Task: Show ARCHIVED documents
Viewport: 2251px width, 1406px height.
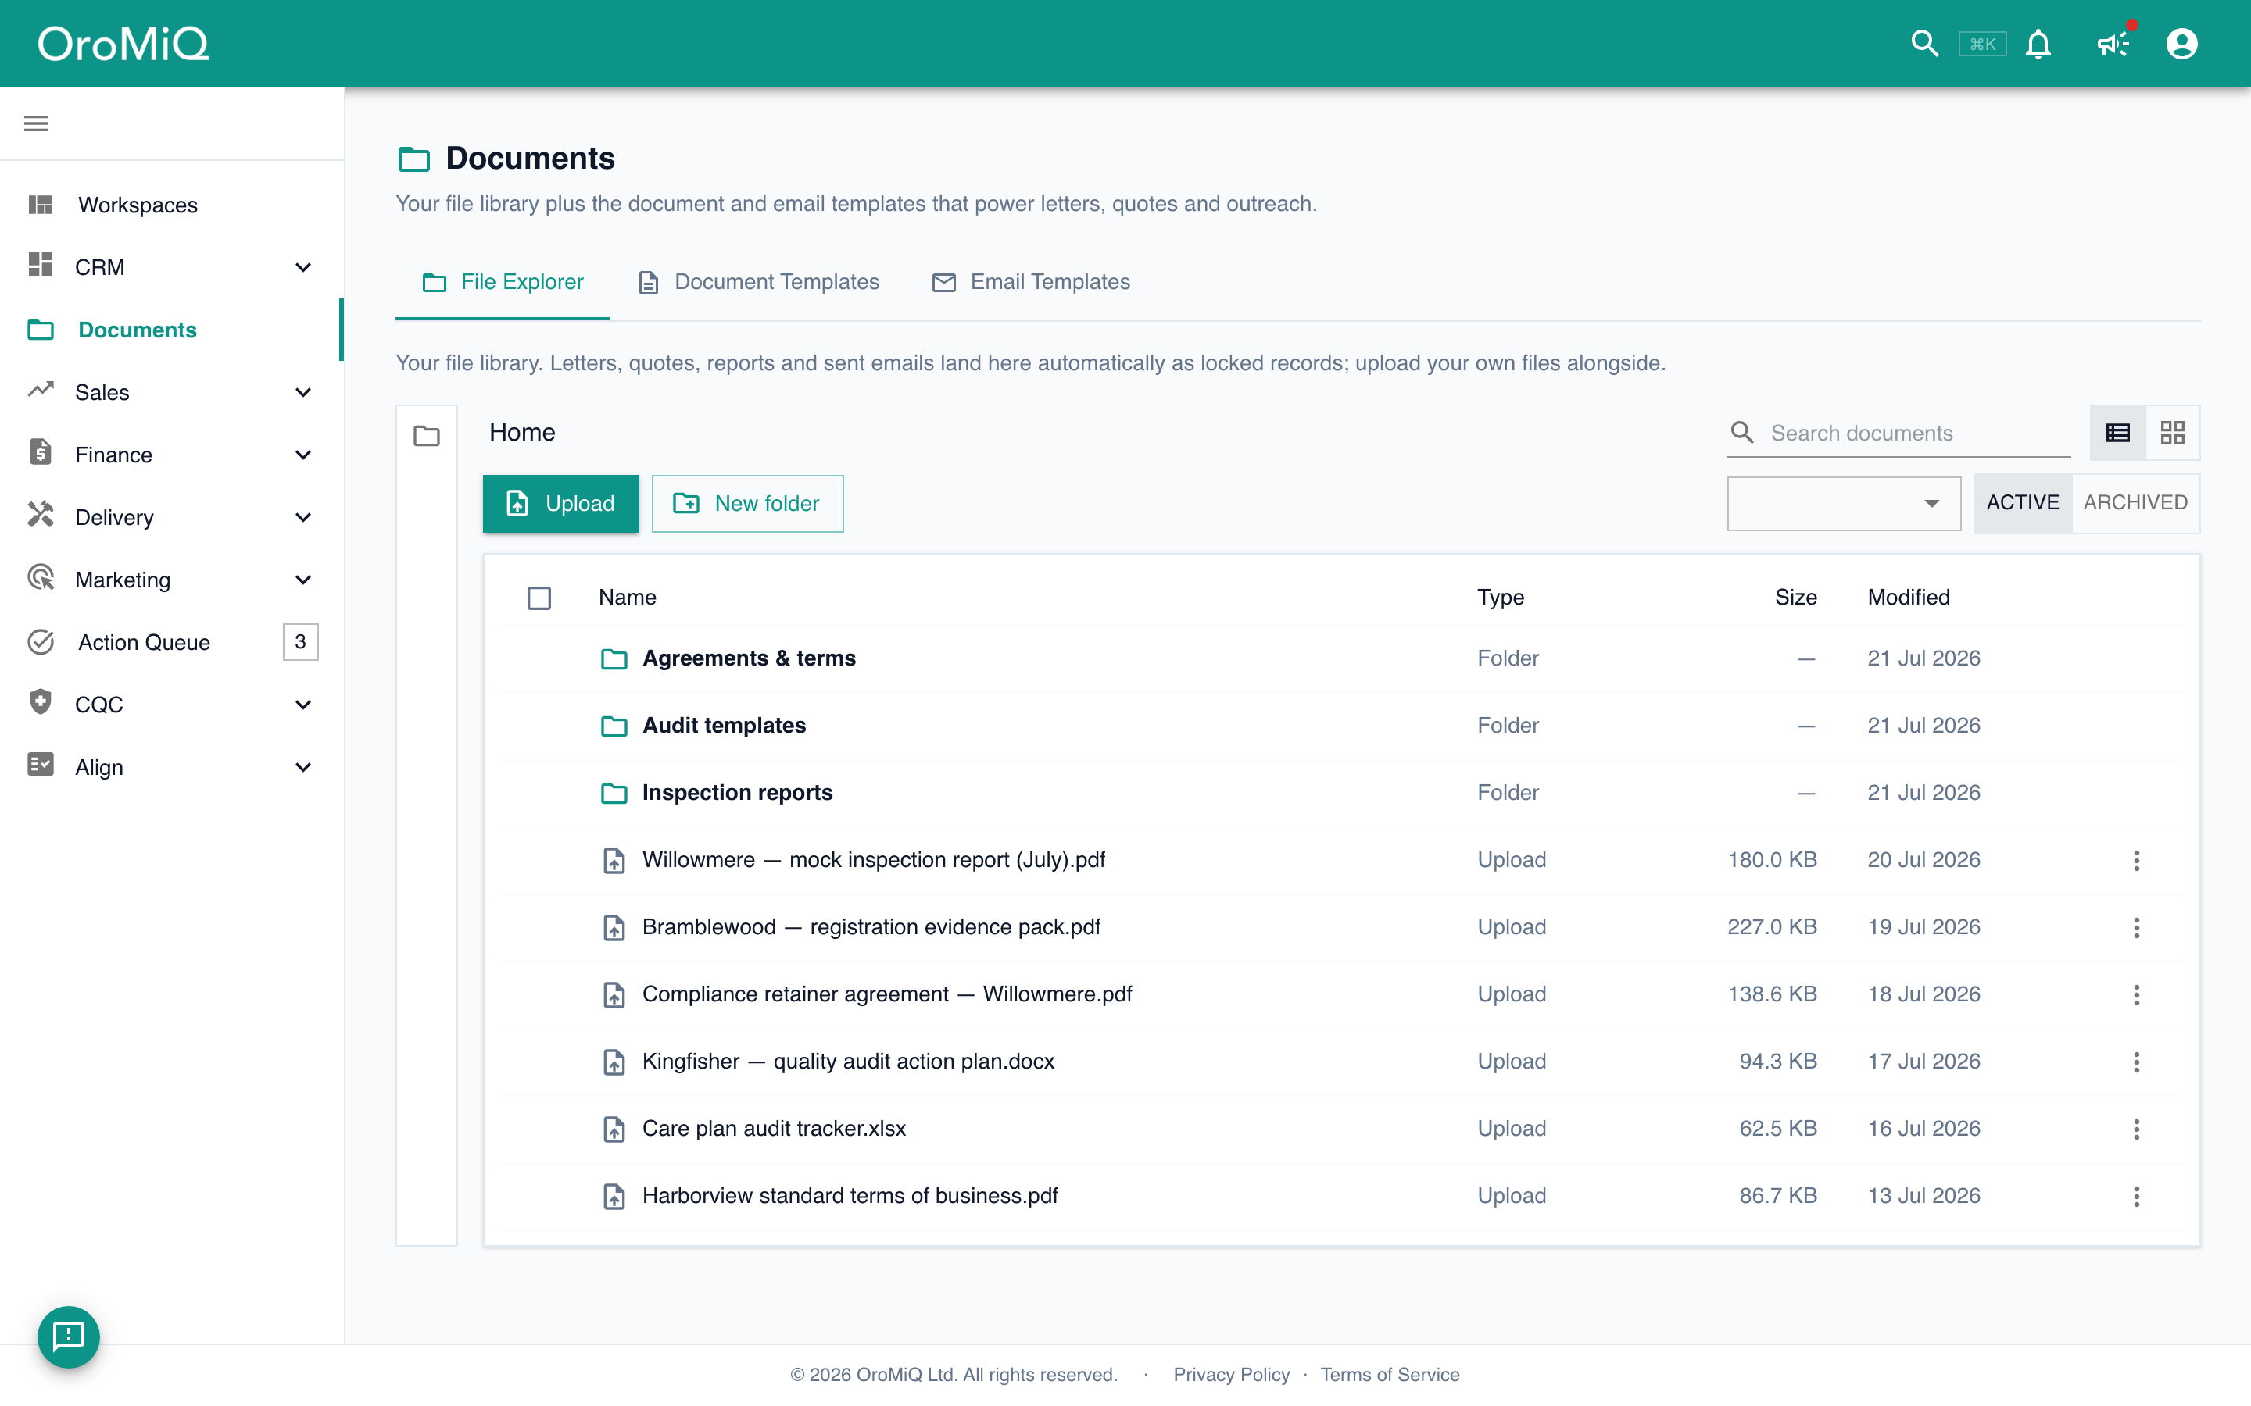Action: click(x=2135, y=503)
